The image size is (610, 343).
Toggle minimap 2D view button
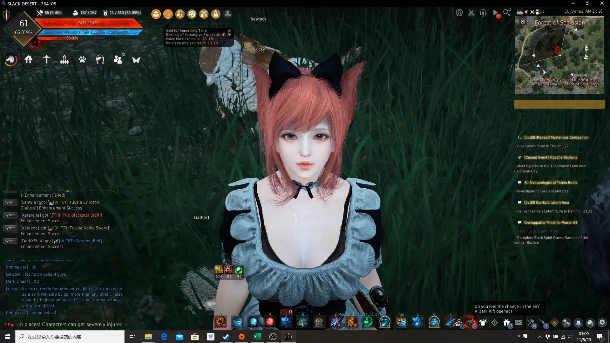click(x=523, y=22)
